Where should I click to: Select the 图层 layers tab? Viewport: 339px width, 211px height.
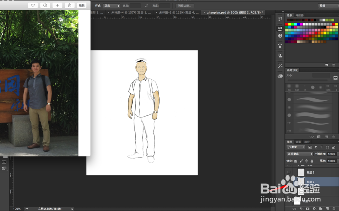(290, 142)
